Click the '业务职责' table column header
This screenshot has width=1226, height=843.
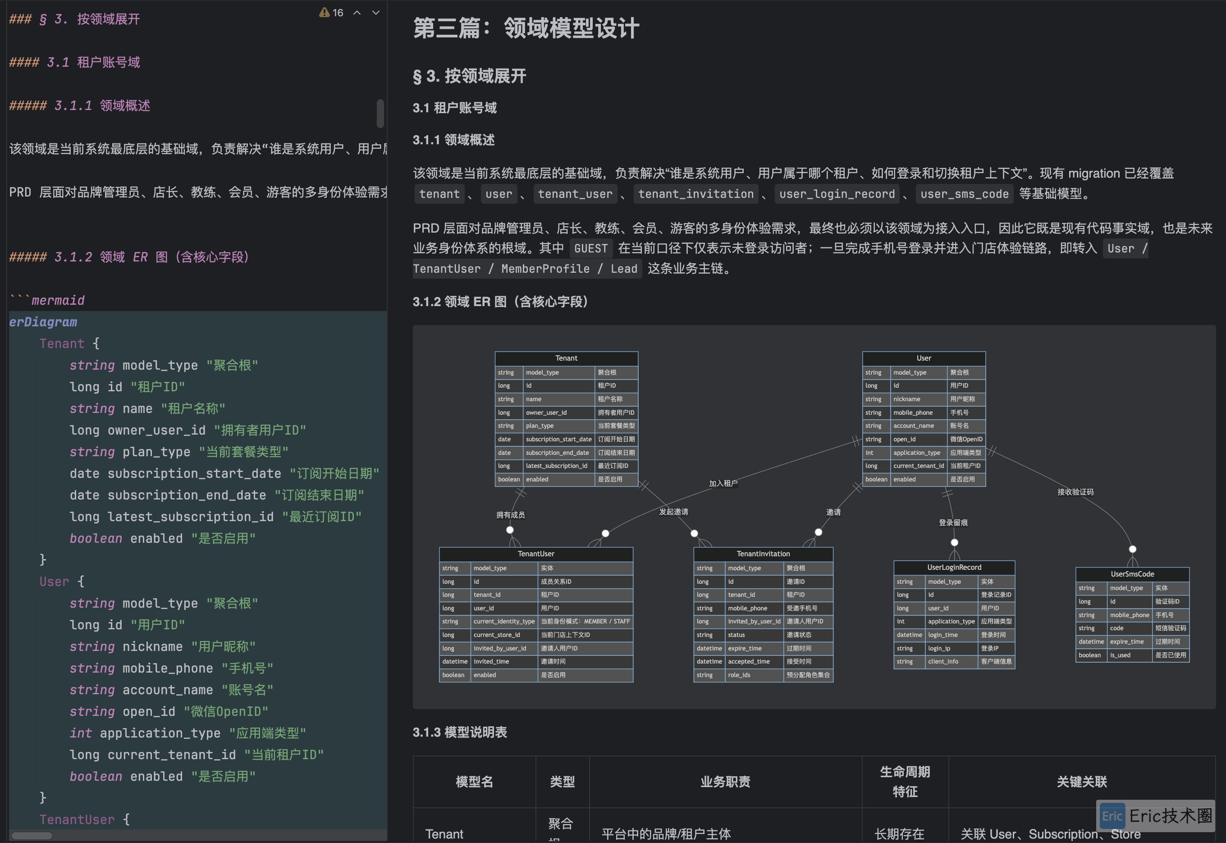tap(726, 782)
